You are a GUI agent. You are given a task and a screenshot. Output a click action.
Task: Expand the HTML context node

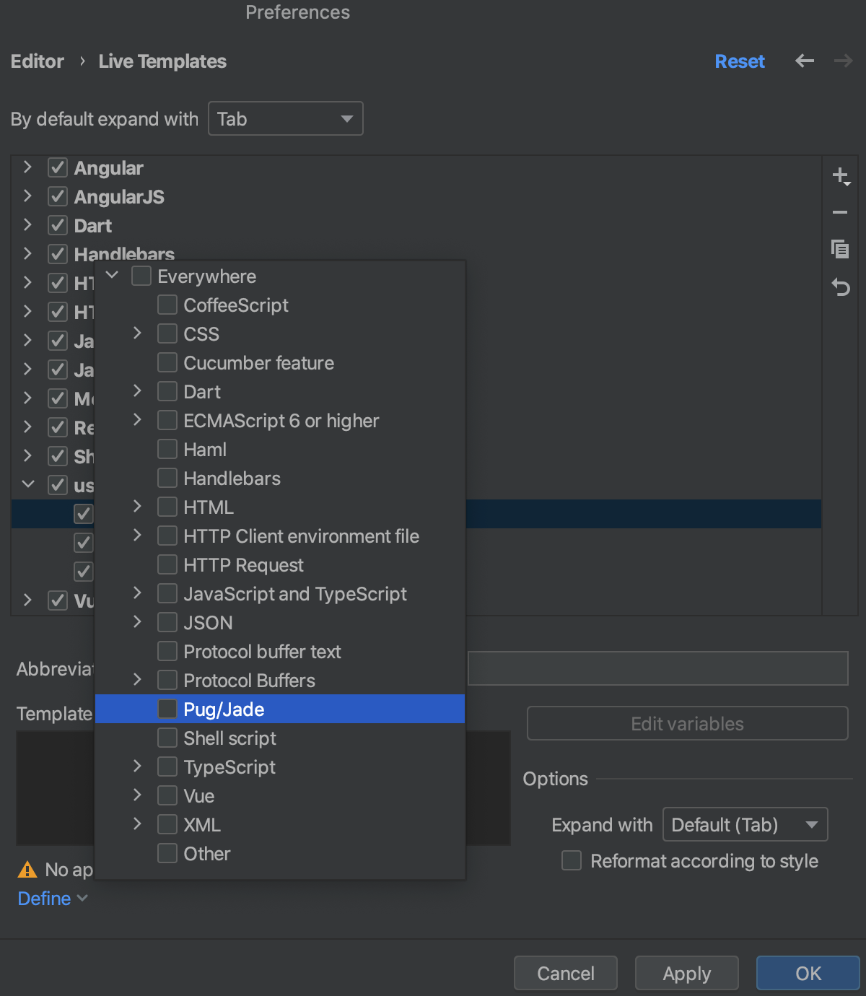[136, 507]
